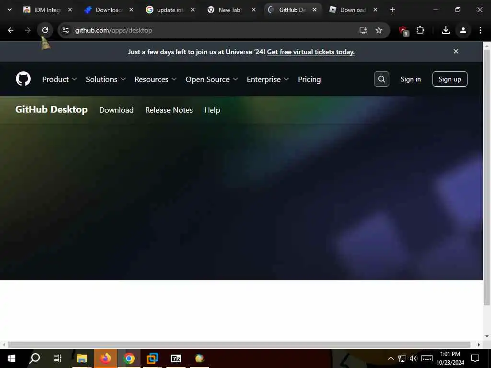Bookmark this page with the star icon
The width and height of the screenshot is (491, 368).
pyautogui.click(x=379, y=30)
